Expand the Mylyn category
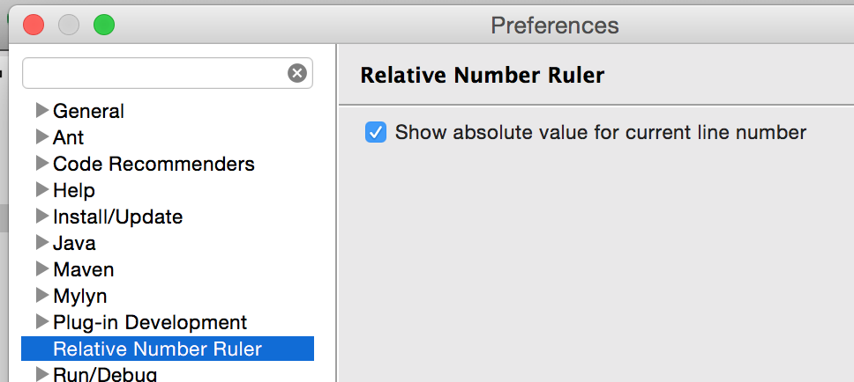854x382 pixels. tap(42, 296)
